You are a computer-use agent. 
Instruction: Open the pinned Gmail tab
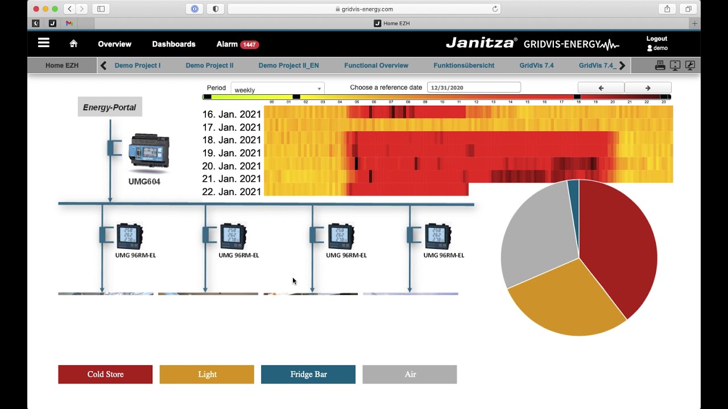(x=69, y=23)
